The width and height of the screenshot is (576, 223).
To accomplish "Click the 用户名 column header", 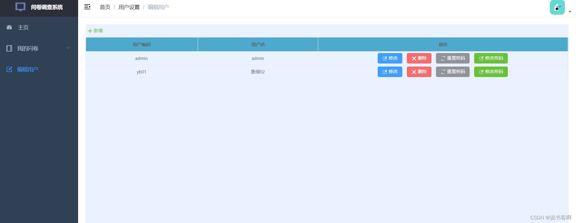I will pos(258,44).
